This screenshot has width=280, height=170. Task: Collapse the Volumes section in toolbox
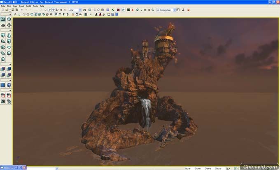coord(10,80)
